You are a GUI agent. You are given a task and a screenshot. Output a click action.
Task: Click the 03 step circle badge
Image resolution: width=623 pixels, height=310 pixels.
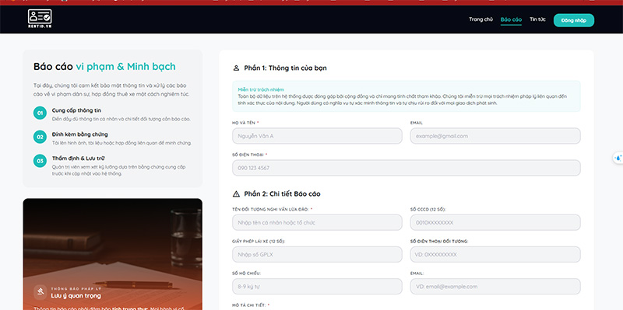40,161
